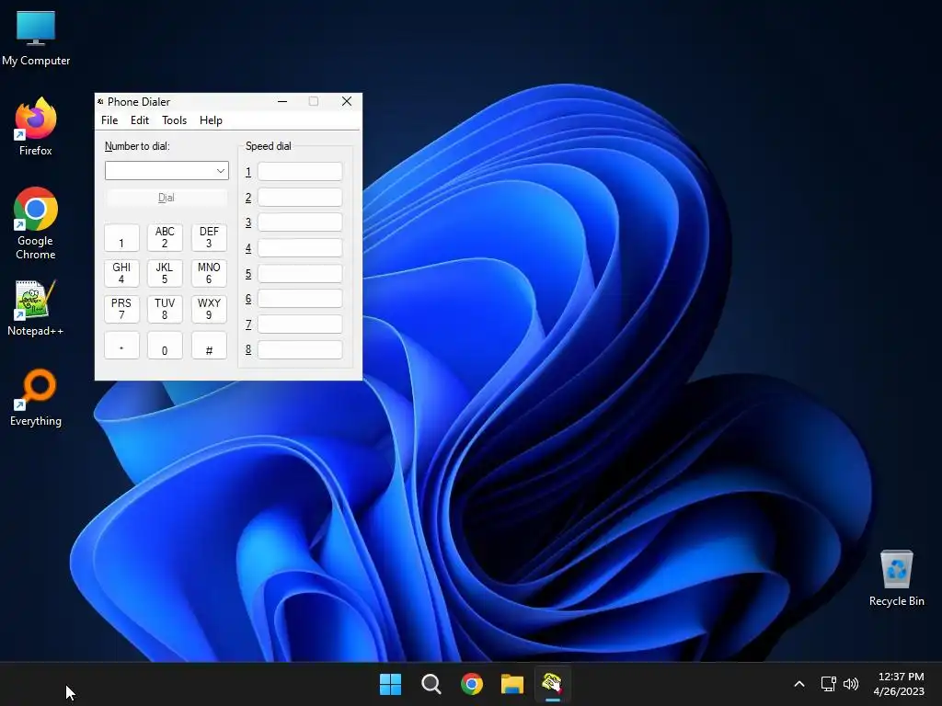Click speed dial button 8
The image size is (942, 706).
click(300, 350)
